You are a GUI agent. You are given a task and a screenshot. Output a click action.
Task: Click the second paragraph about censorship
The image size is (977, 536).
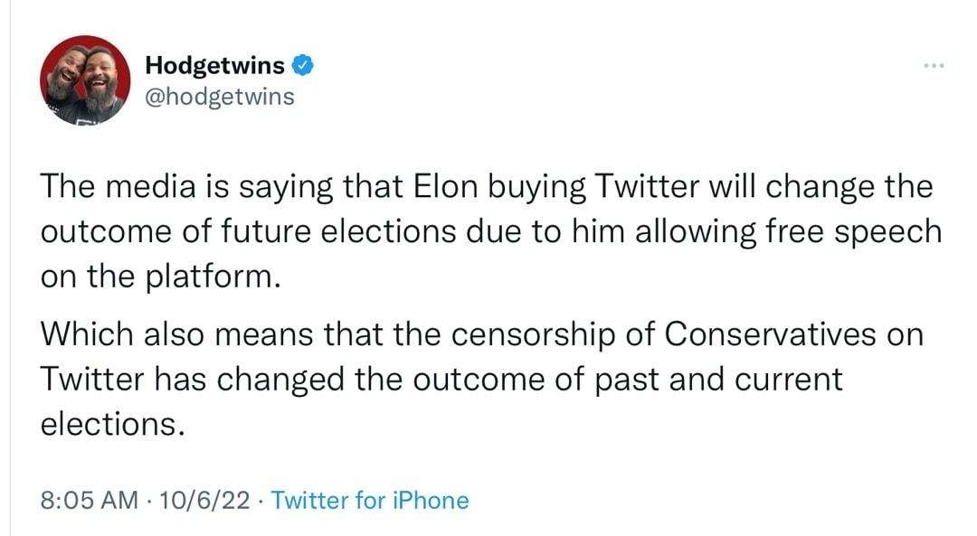point(479,378)
